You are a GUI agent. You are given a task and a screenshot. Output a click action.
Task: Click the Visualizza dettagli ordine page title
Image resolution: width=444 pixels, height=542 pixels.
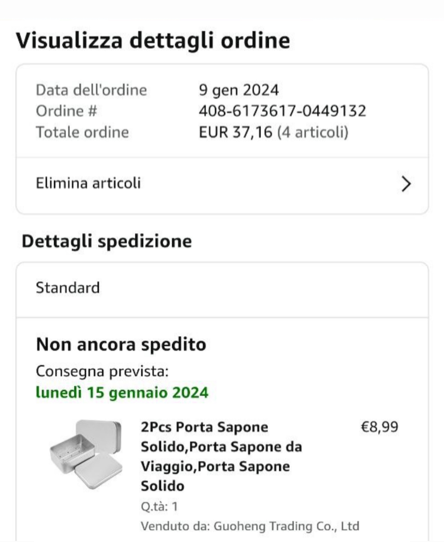pos(153,41)
